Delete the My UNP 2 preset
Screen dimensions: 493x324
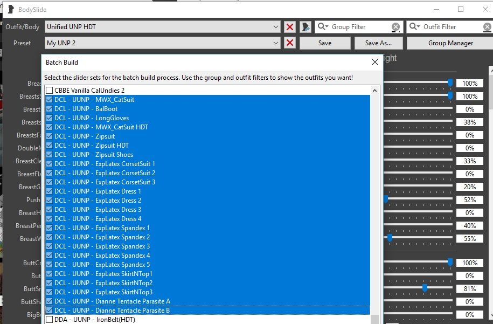pyautogui.click(x=289, y=43)
